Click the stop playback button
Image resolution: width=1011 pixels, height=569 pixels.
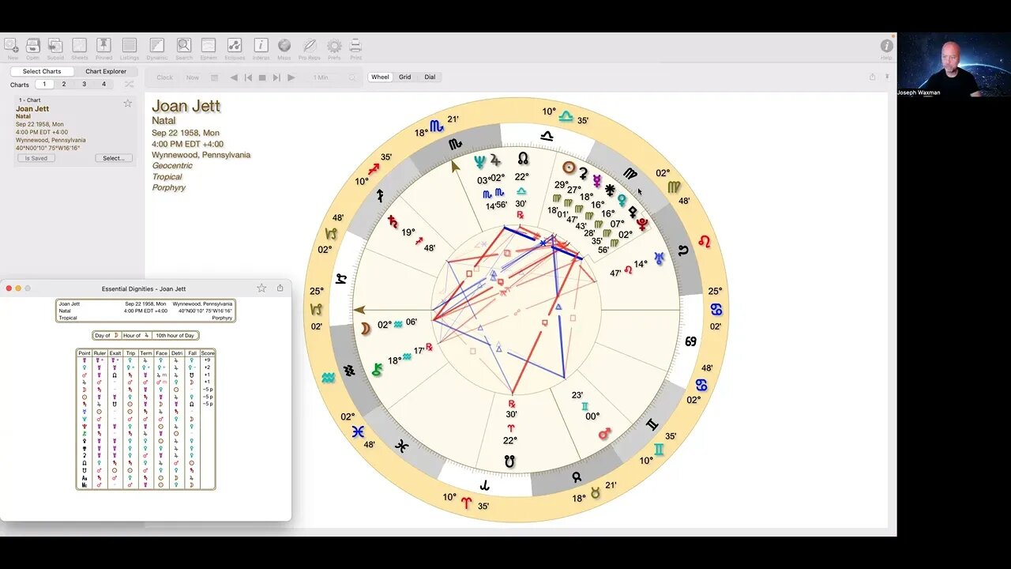(262, 77)
